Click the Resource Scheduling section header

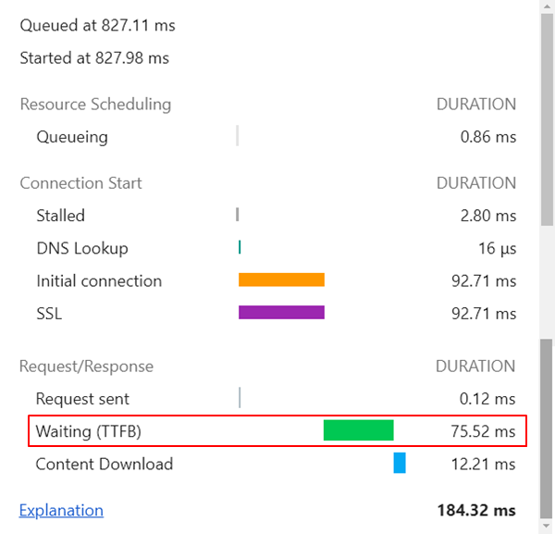tap(95, 105)
